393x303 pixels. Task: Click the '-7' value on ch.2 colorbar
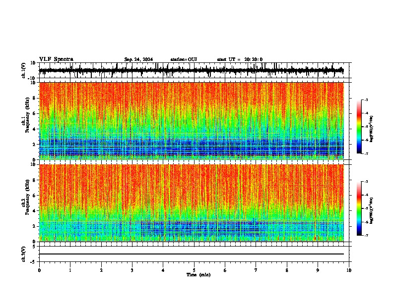coord(366,235)
